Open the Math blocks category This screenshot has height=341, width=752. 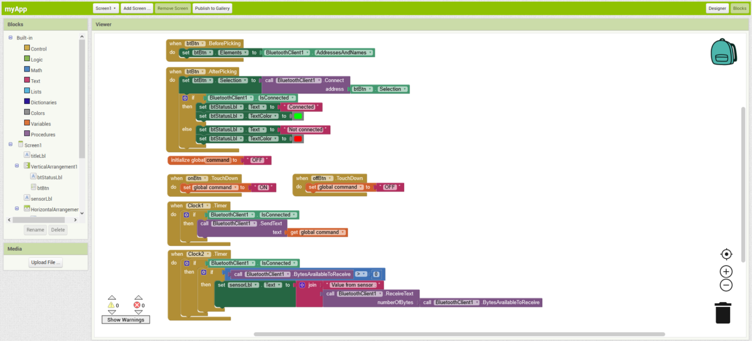click(x=36, y=70)
